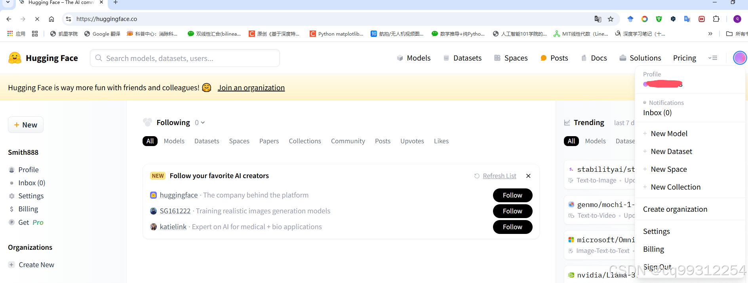Bookmark this page with the star icon
748x283 pixels.
pos(611,19)
